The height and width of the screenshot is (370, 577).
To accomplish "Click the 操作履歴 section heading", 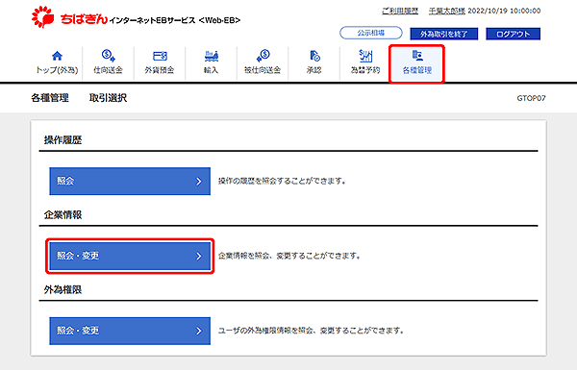I will [63, 140].
